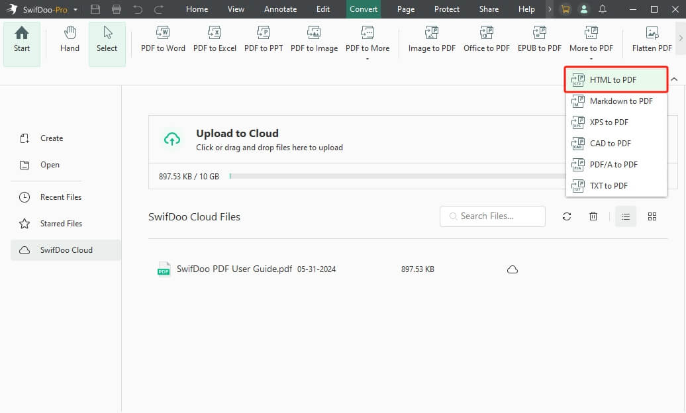Click the 05-31-2024 date of User Guide
This screenshot has width=686, height=413.
pyautogui.click(x=317, y=269)
